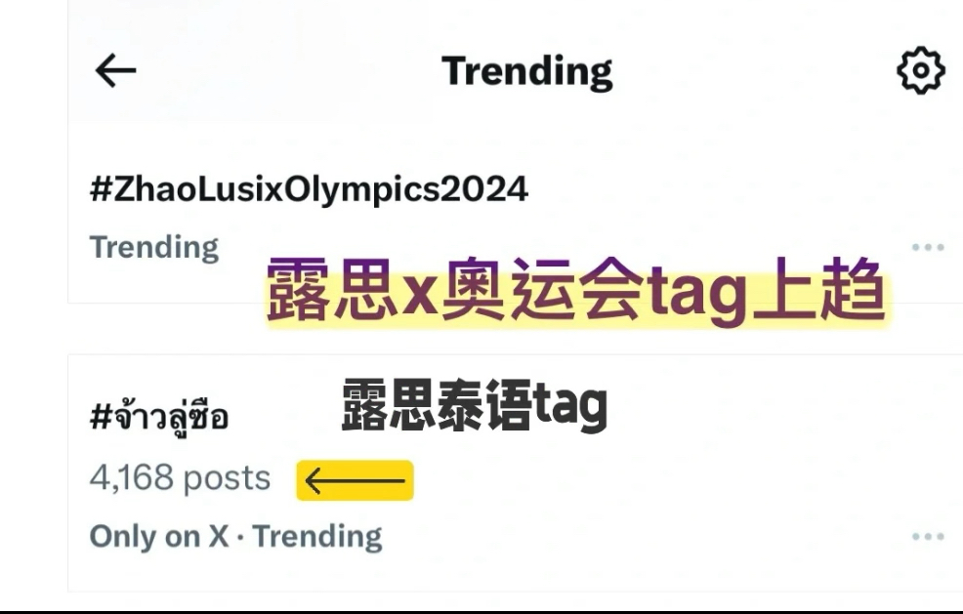Viewport: 963px width, 614px height.
Task: Open more options for #ZhaoLusixOlympics2024 trend
Action: (927, 247)
